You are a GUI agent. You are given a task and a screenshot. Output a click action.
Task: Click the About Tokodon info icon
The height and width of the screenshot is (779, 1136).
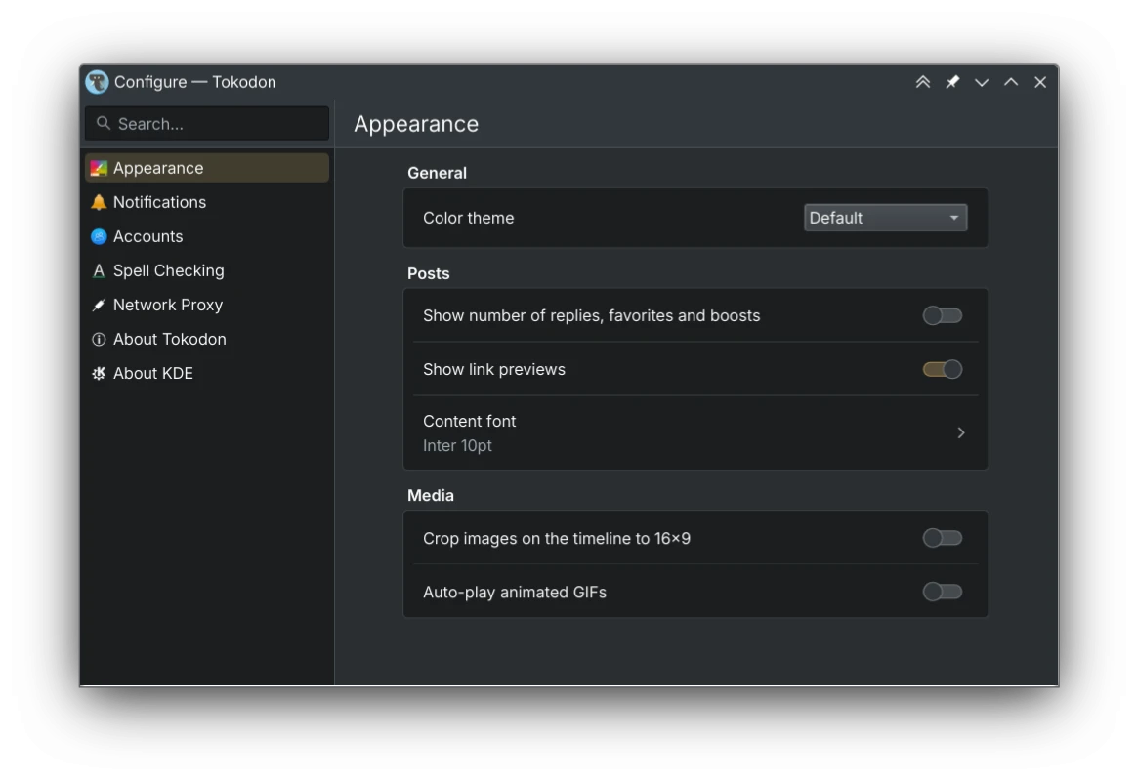pyautogui.click(x=99, y=340)
